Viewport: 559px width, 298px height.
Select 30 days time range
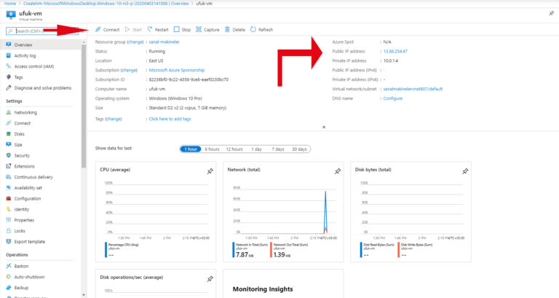pos(299,149)
